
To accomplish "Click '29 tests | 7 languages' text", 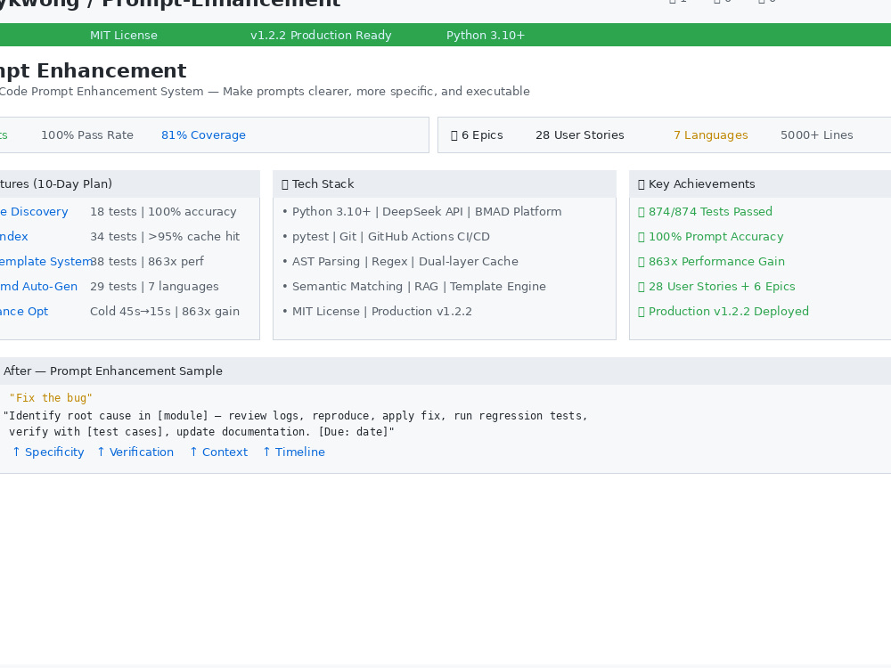I will click(154, 286).
